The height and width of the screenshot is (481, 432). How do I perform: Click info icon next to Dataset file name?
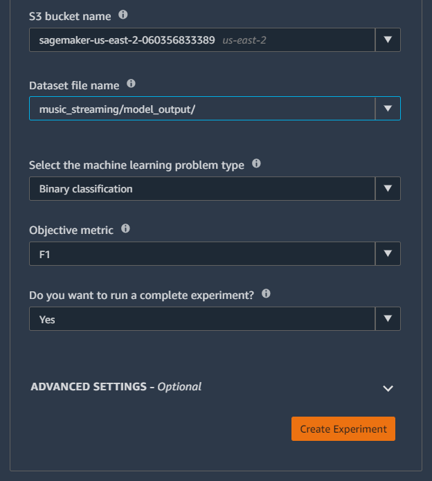coord(131,84)
